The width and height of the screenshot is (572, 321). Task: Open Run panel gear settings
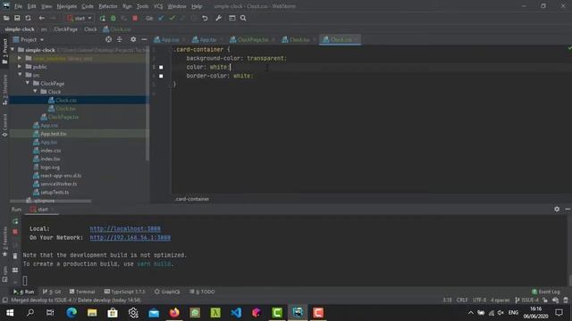[x=557, y=209]
